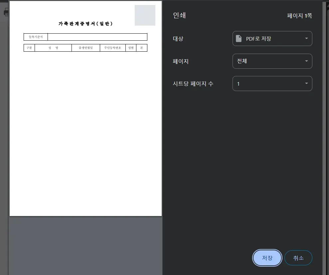Image resolution: width=329 pixels, height=275 pixels.
Task: Click the 대상 label
Action: (178, 39)
